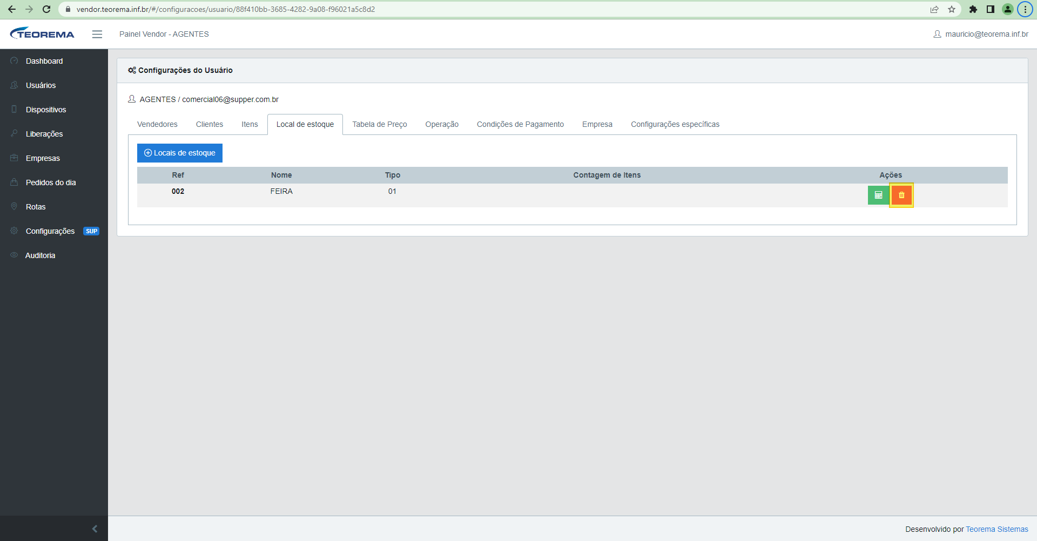Click Ref column header
1037x541 pixels.
178,175
